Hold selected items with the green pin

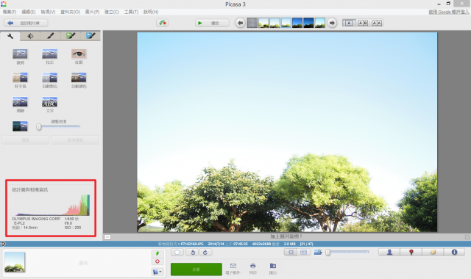(x=157, y=253)
